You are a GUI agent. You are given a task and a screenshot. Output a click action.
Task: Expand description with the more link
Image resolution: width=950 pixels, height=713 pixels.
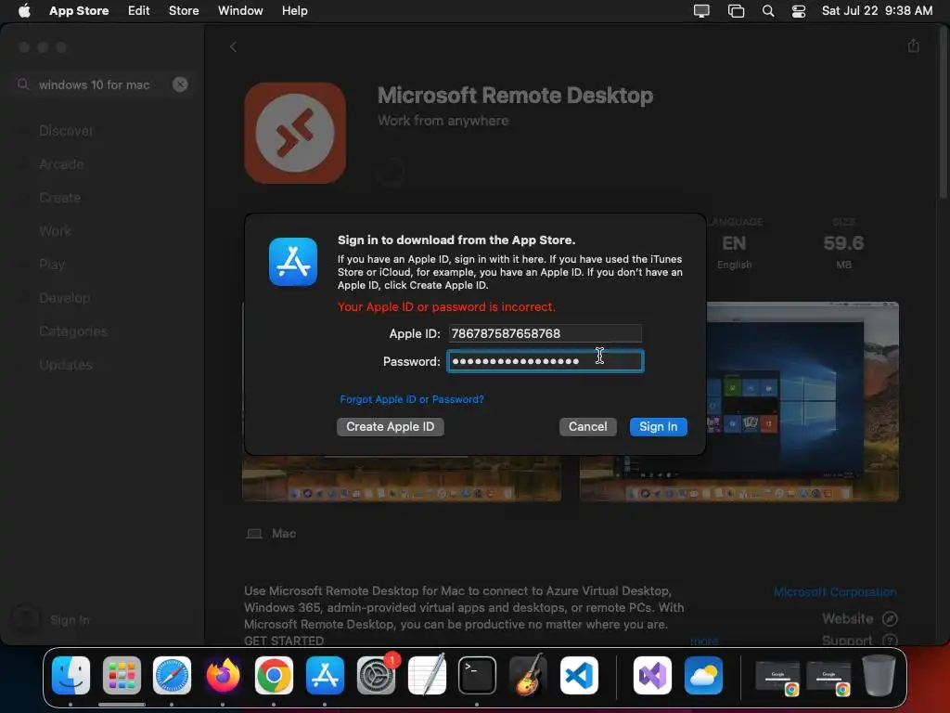click(704, 641)
